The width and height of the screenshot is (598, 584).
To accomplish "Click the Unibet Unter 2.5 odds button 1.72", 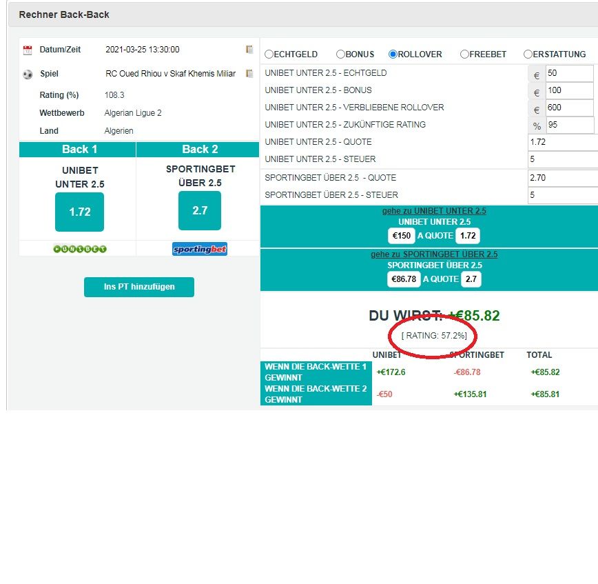I will point(79,212).
